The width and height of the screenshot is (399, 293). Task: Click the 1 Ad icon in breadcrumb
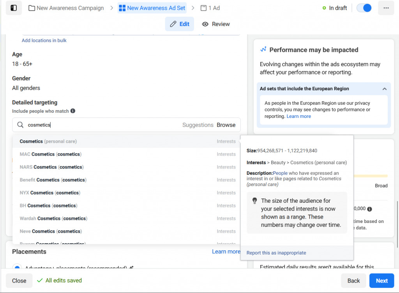tap(203, 8)
